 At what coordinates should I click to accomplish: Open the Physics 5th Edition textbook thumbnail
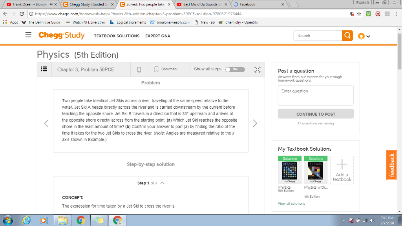290,170
